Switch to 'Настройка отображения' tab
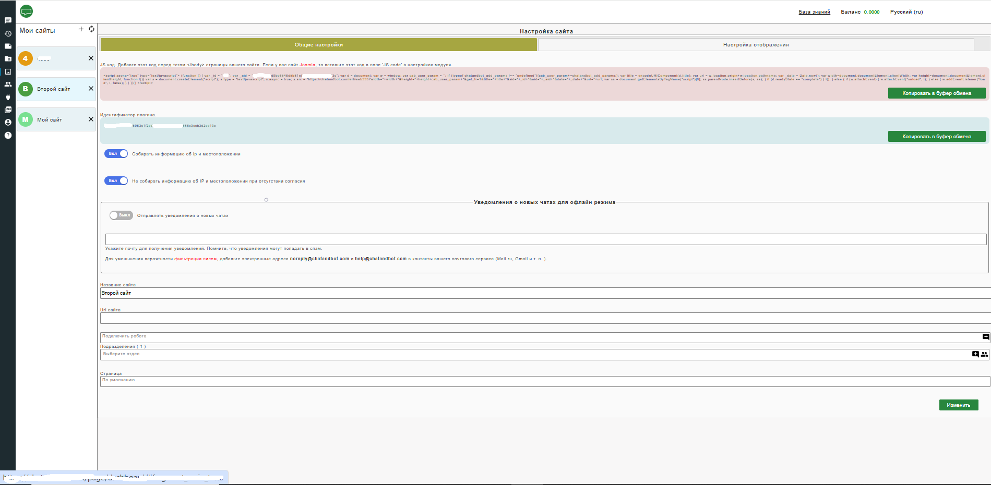Image resolution: width=991 pixels, height=485 pixels. [x=755, y=45]
